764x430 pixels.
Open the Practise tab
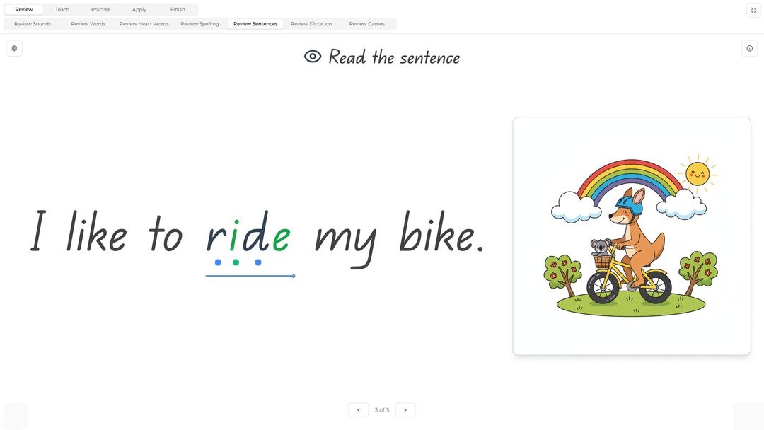[100, 9]
